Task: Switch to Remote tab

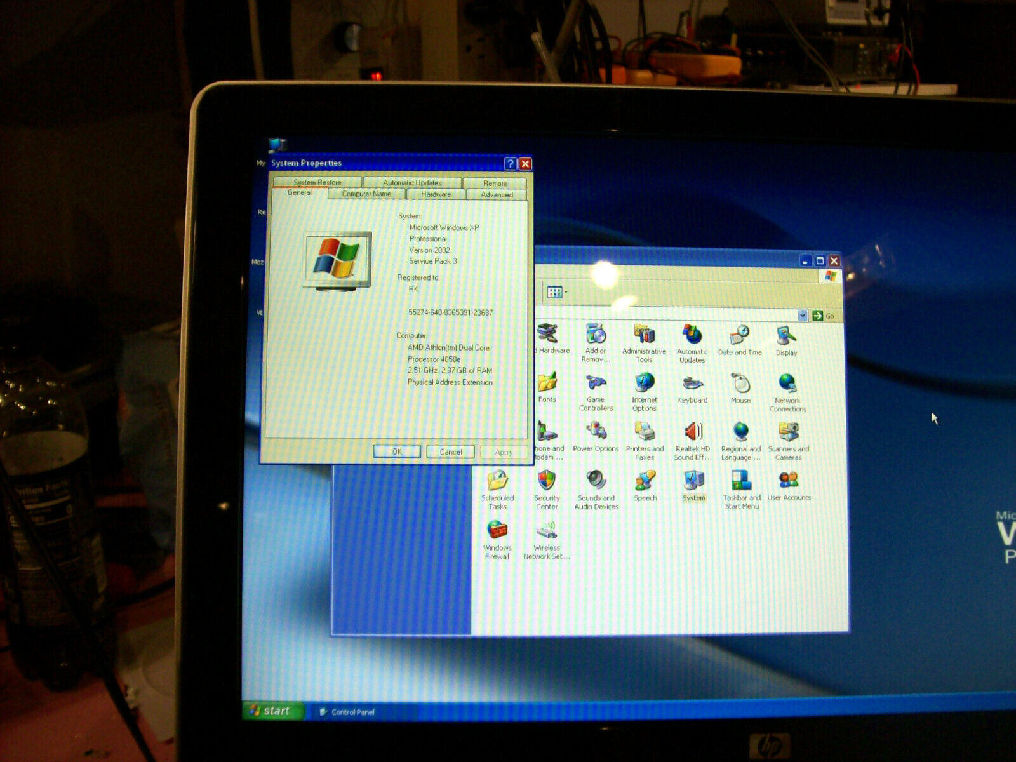Action: (495, 184)
